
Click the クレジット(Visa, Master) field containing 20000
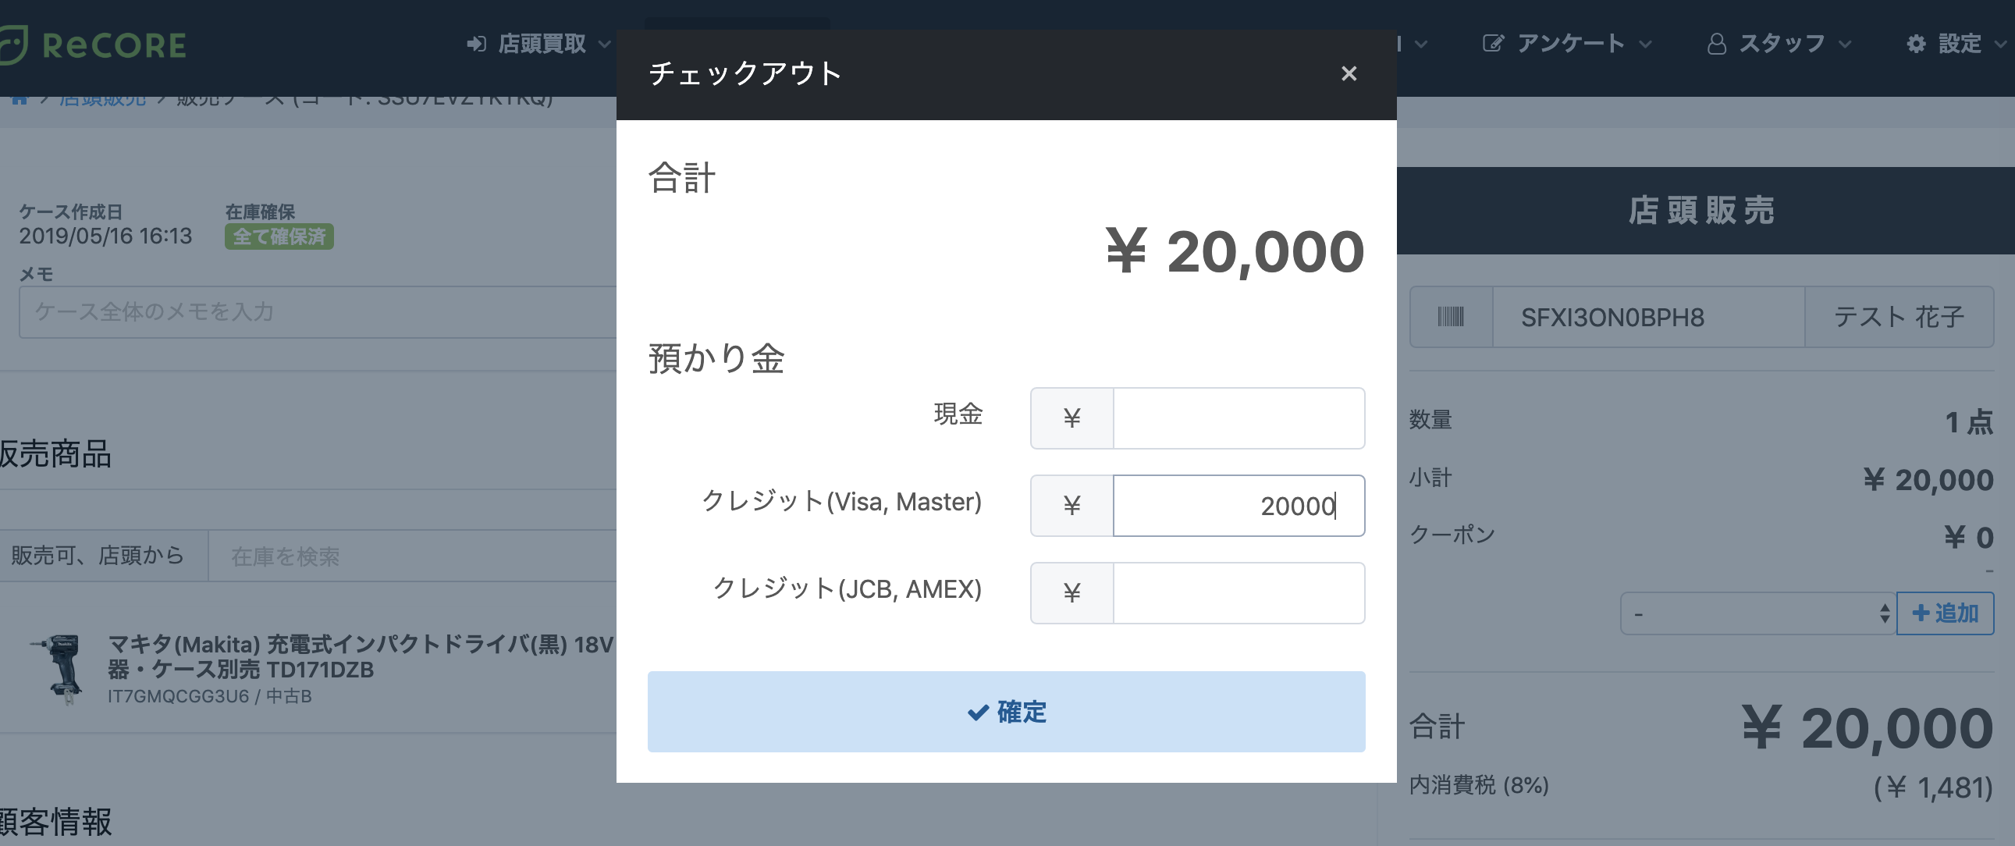click(1239, 506)
